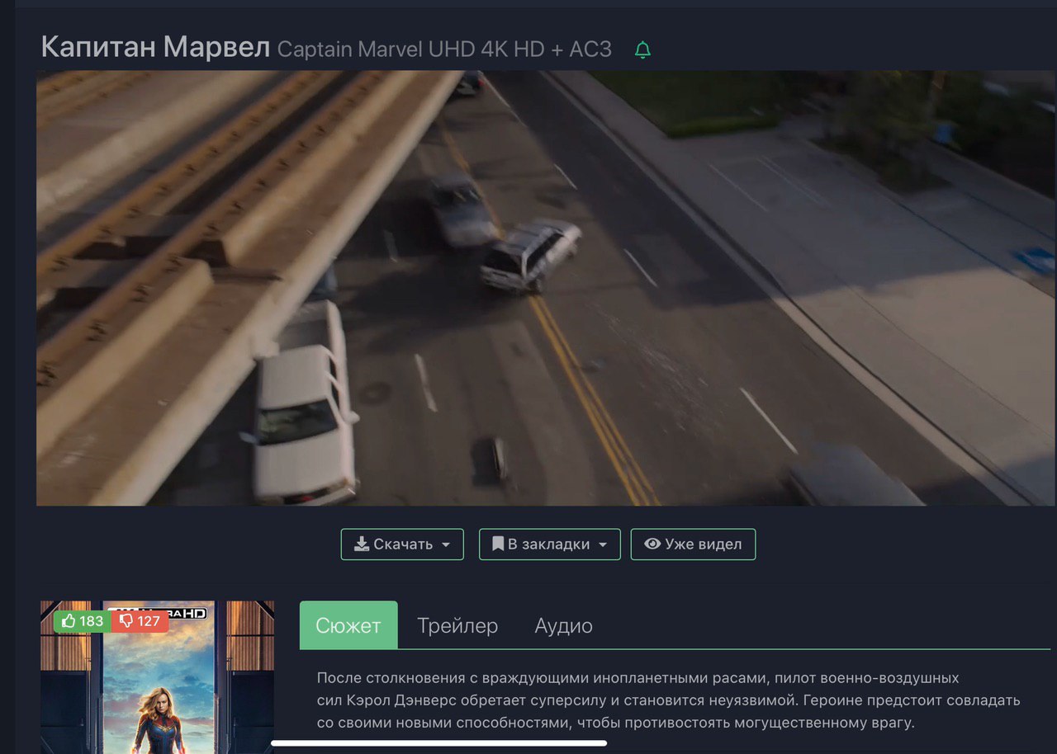The width and height of the screenshot is (1057, 754).
Task: Like the movie with thumbs up 183
Action: (82, 621)
